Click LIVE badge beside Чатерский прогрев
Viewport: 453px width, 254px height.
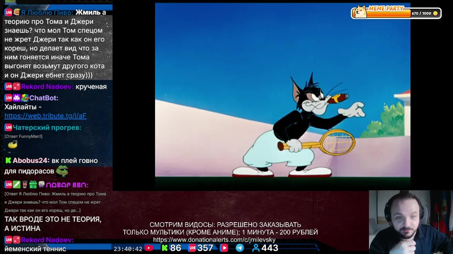8,127
